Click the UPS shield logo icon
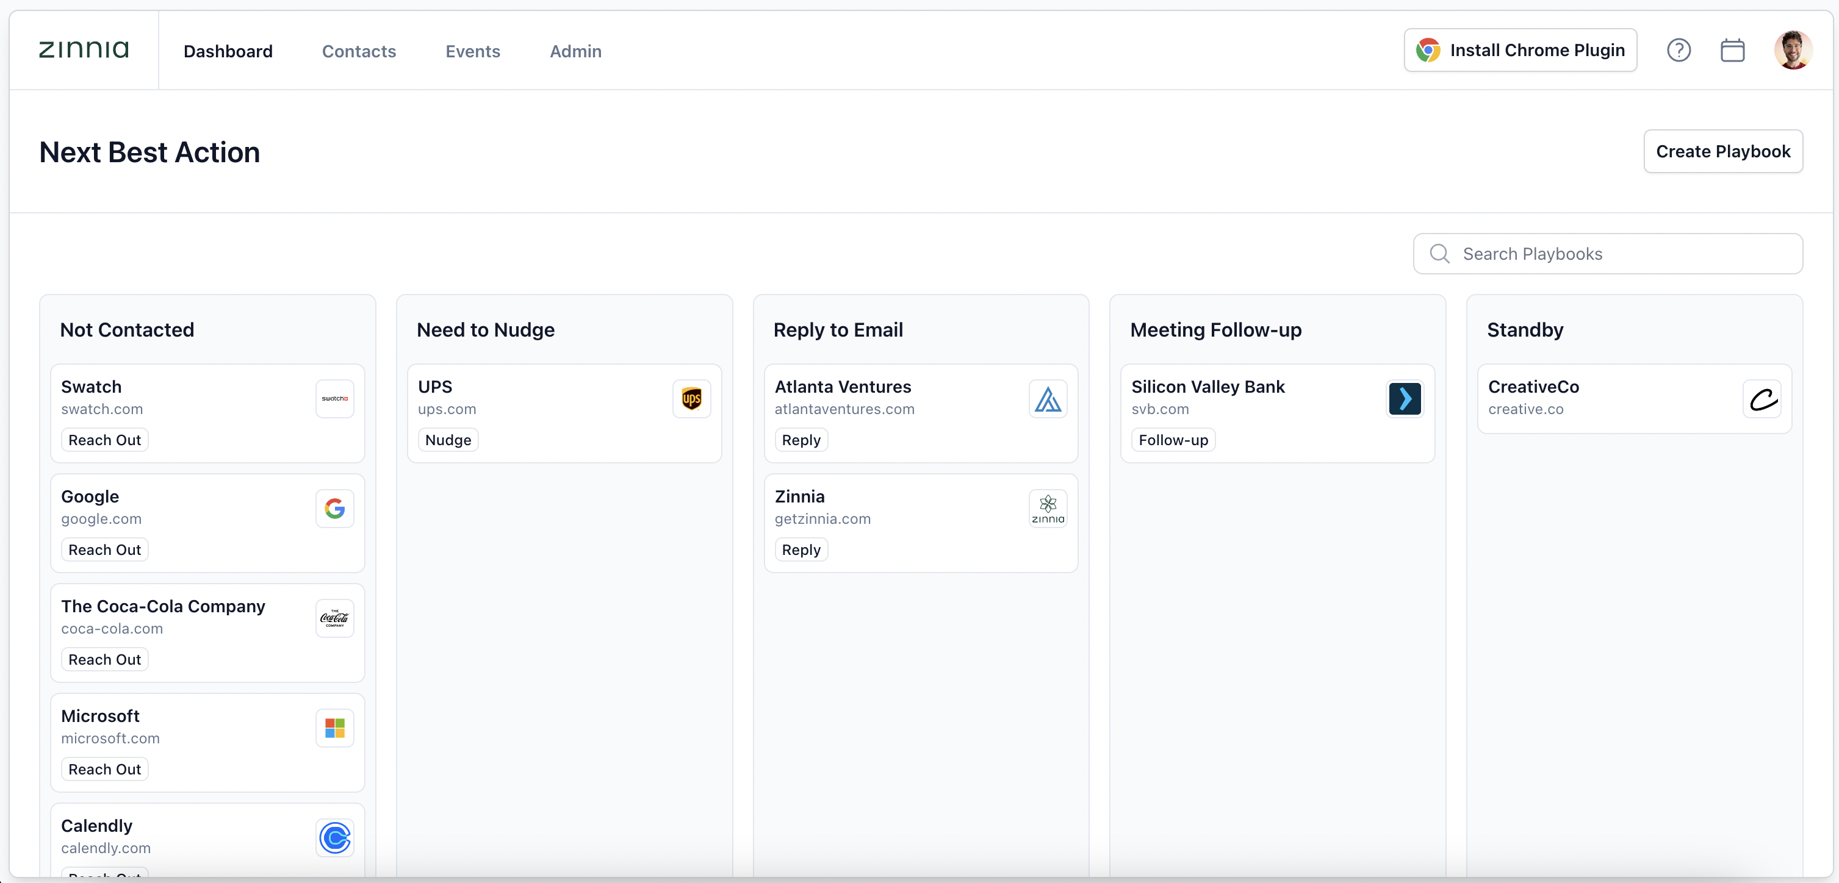This screenshot has width=1839, height=883. pyautogui.click(x=691, y=399)
